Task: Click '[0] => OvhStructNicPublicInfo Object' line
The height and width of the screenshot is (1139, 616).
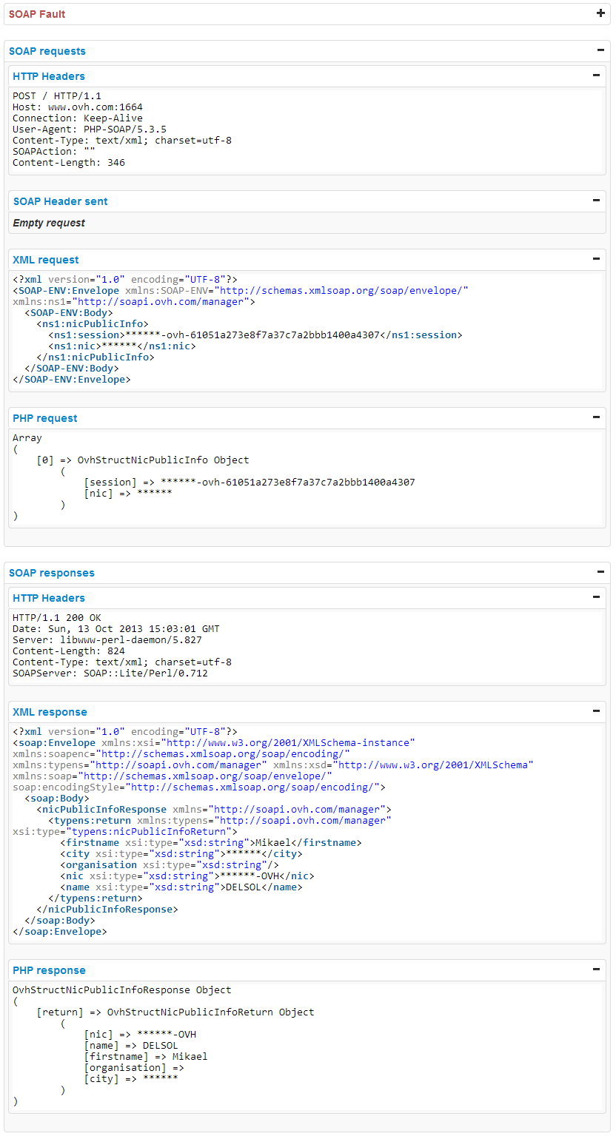Action: pos(143,460)
